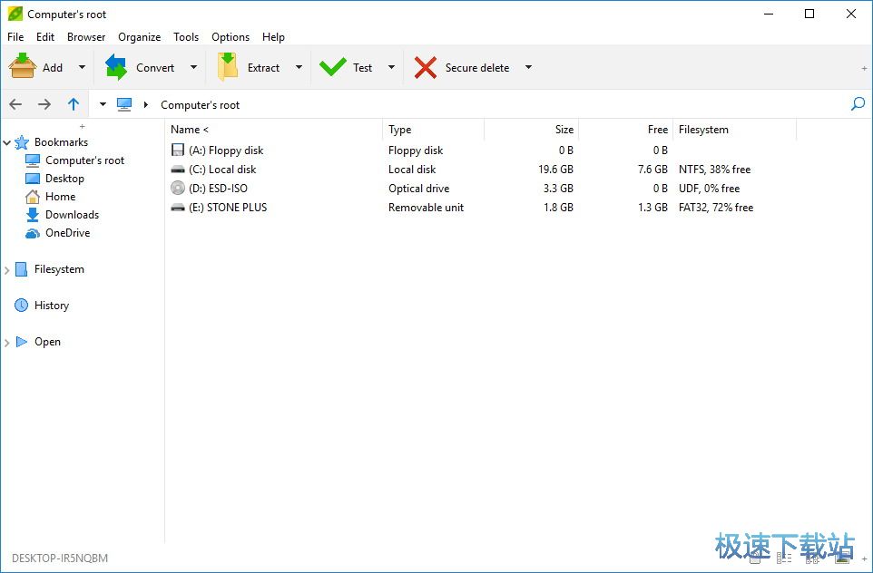The height and width of the screenshot is (573, 873).
Task: Click the drive icon for E: STONE PLUS
Action: pyautogui.click(x=178, y=207)
